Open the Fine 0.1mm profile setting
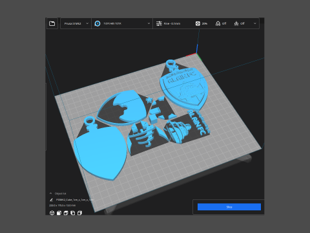This screenshot has height=233, width=310. point(172,23)
